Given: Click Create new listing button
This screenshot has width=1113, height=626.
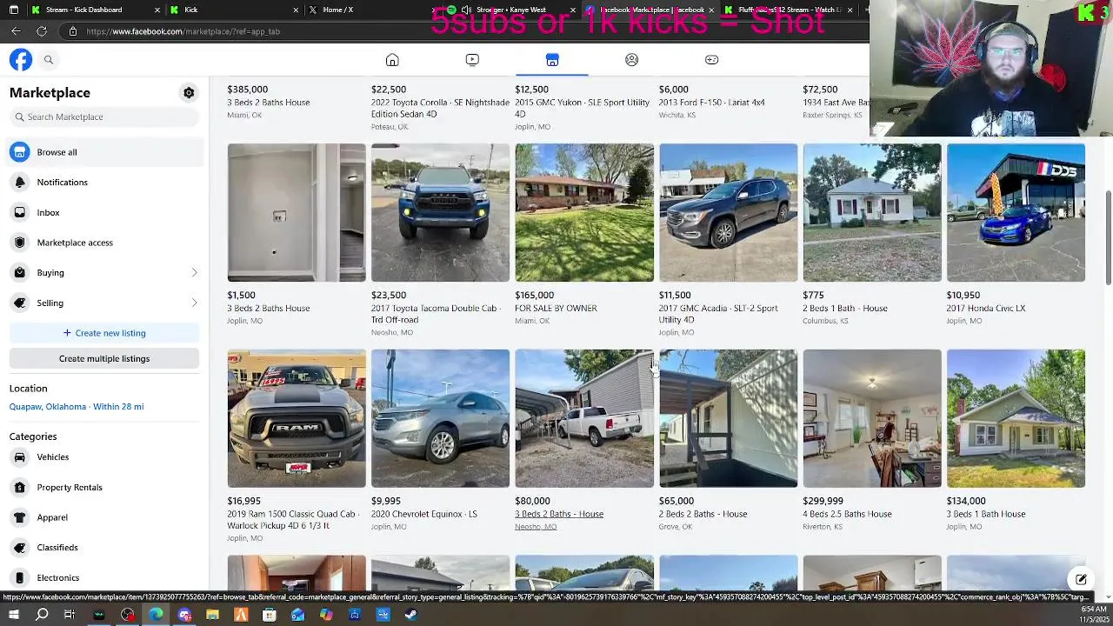Looking at the screenshot, I should (x=104, y=333).
